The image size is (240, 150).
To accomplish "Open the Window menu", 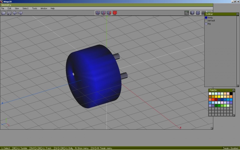I will [x=44, y=8].
